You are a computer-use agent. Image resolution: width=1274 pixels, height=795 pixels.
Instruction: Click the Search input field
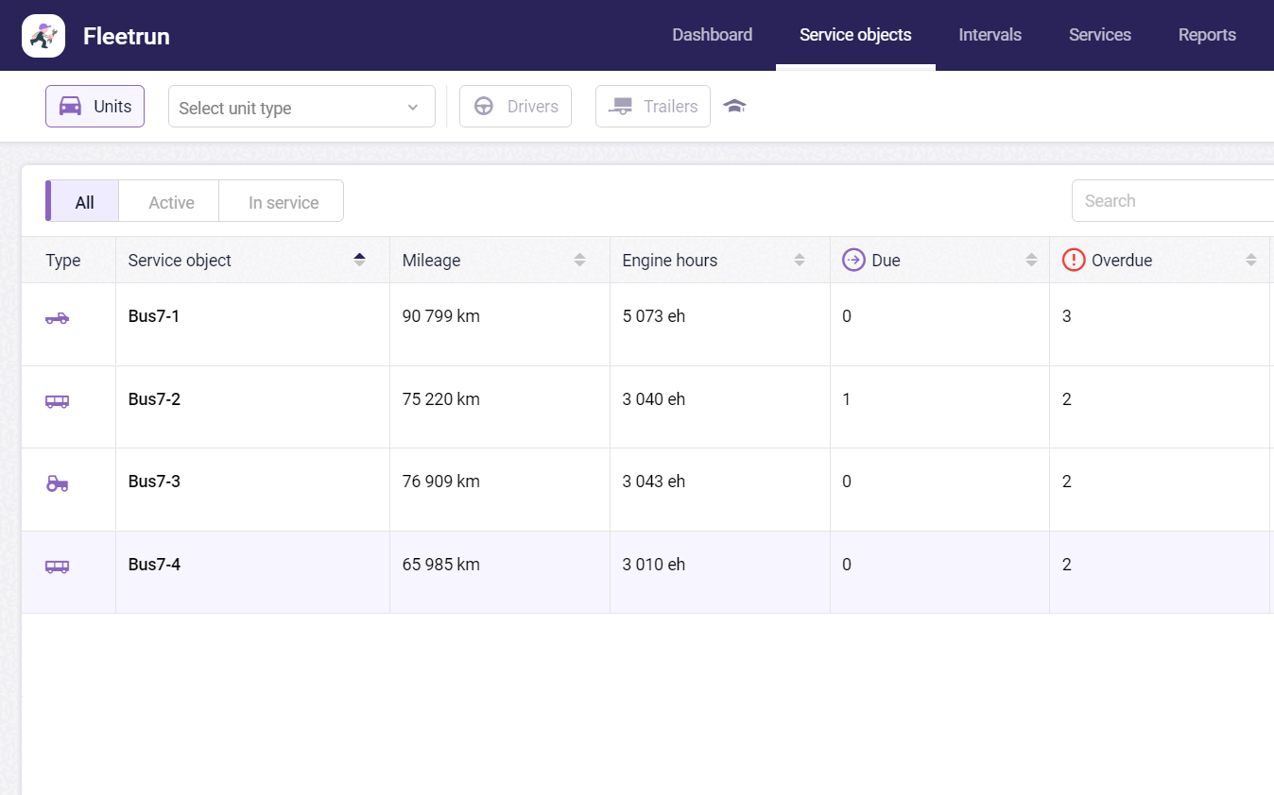pyautogui.click(x=1172, y=201)
